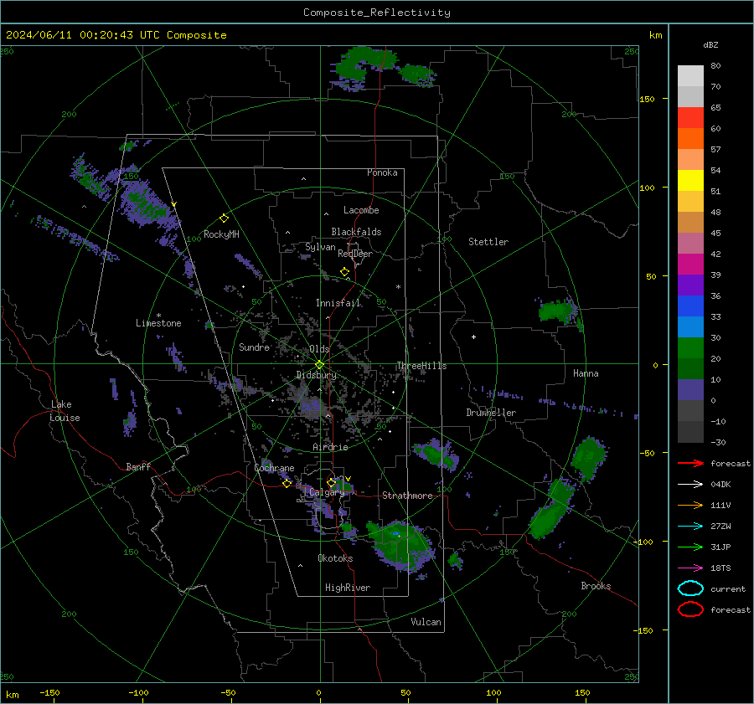
Task: Click the white asterisk marker above Limestone
Action: (x=158, y=316)
